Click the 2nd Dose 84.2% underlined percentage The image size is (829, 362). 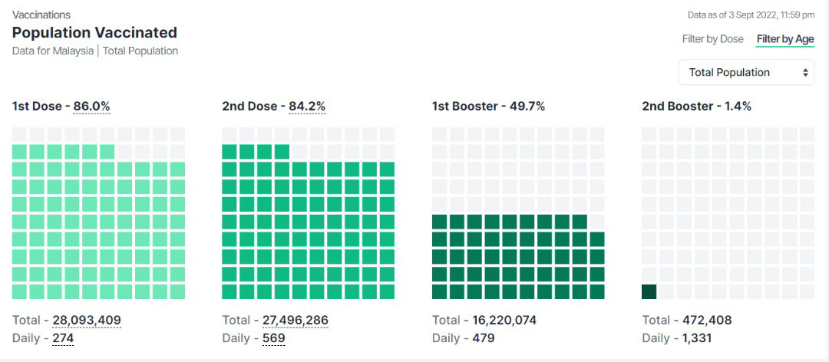306,106
